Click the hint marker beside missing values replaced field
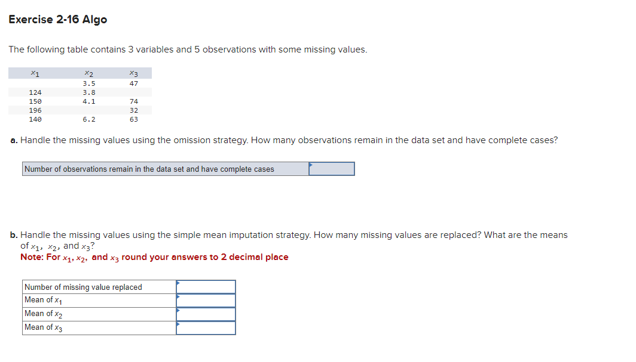 point(178,283)
